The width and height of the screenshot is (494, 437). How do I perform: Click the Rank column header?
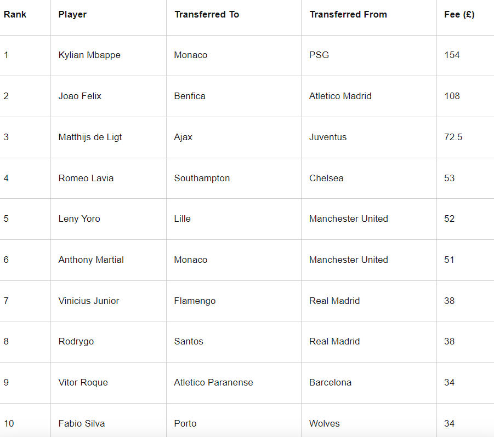[x=15, y=15]
